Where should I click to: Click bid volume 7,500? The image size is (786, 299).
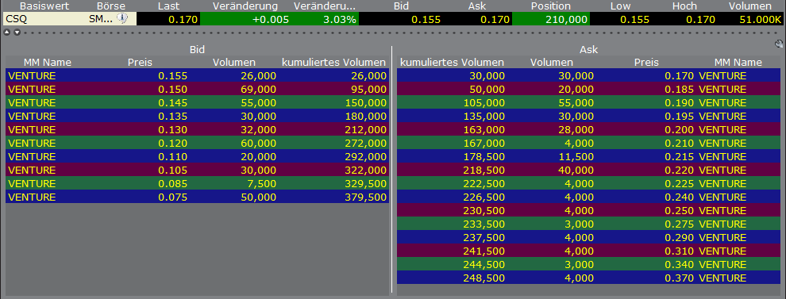point(262,183)
